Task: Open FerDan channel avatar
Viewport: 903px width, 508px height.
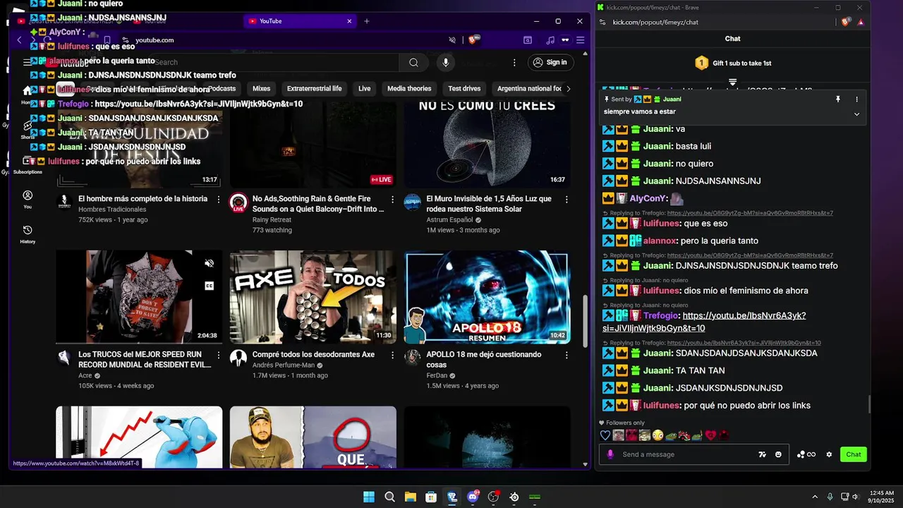Action: [413, 357]
